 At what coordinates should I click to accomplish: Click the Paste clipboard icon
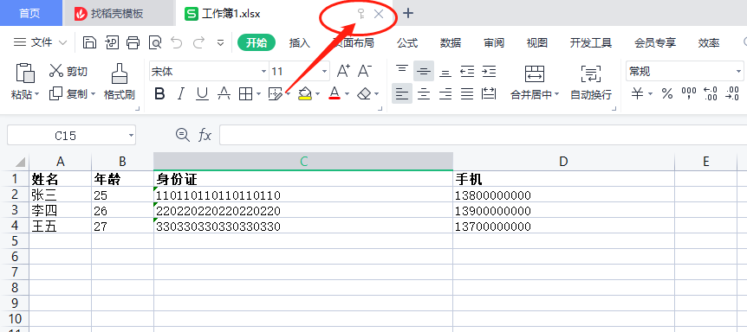point(25,73)
